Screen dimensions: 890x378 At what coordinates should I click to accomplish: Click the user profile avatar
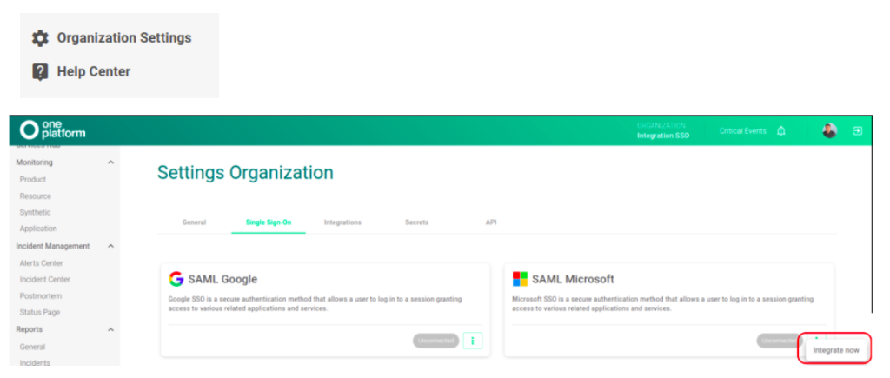pyautogui.click(x=829, y=131)
